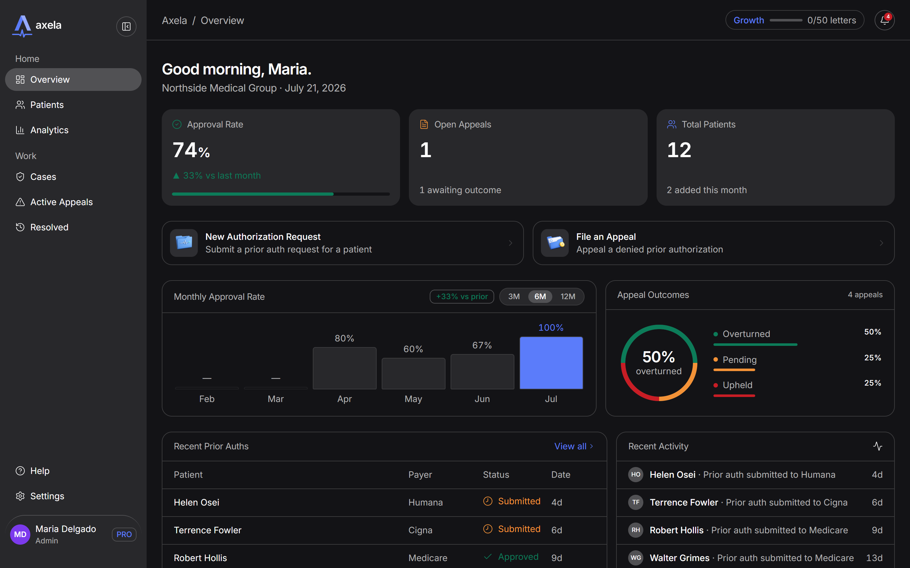Select the 6M time range
Screen dimensions: 910x568
[540, 296]
